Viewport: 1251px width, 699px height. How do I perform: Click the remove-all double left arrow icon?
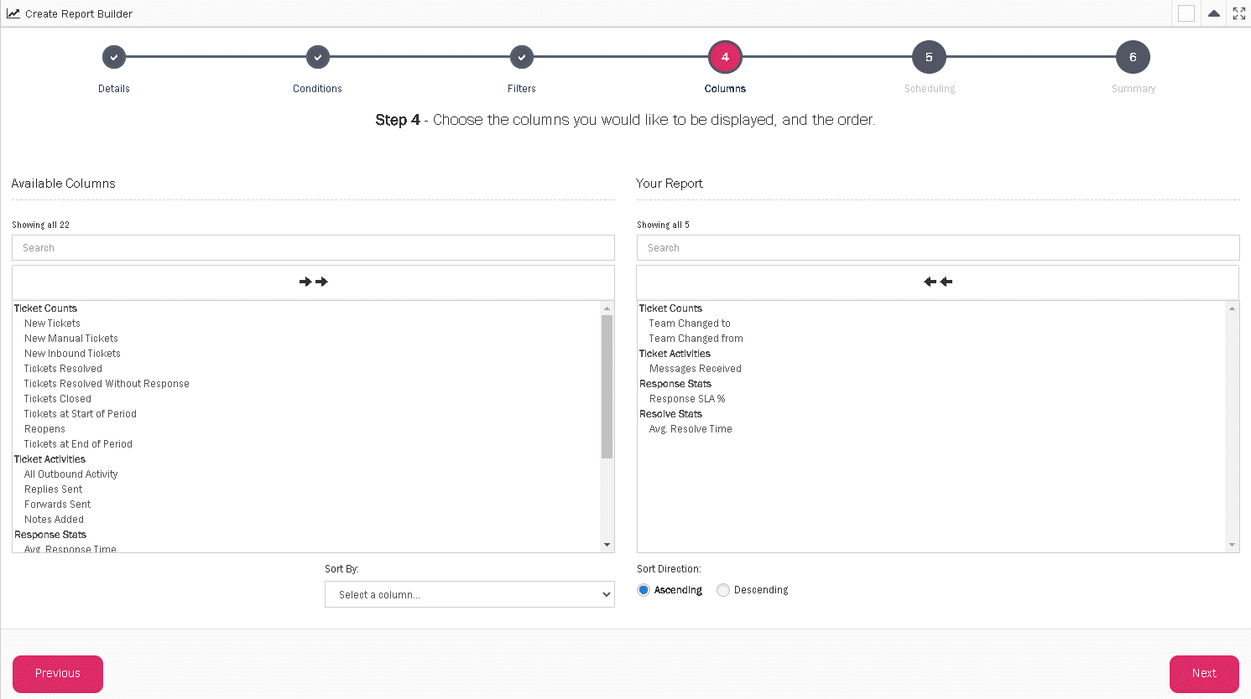[938, 282]
